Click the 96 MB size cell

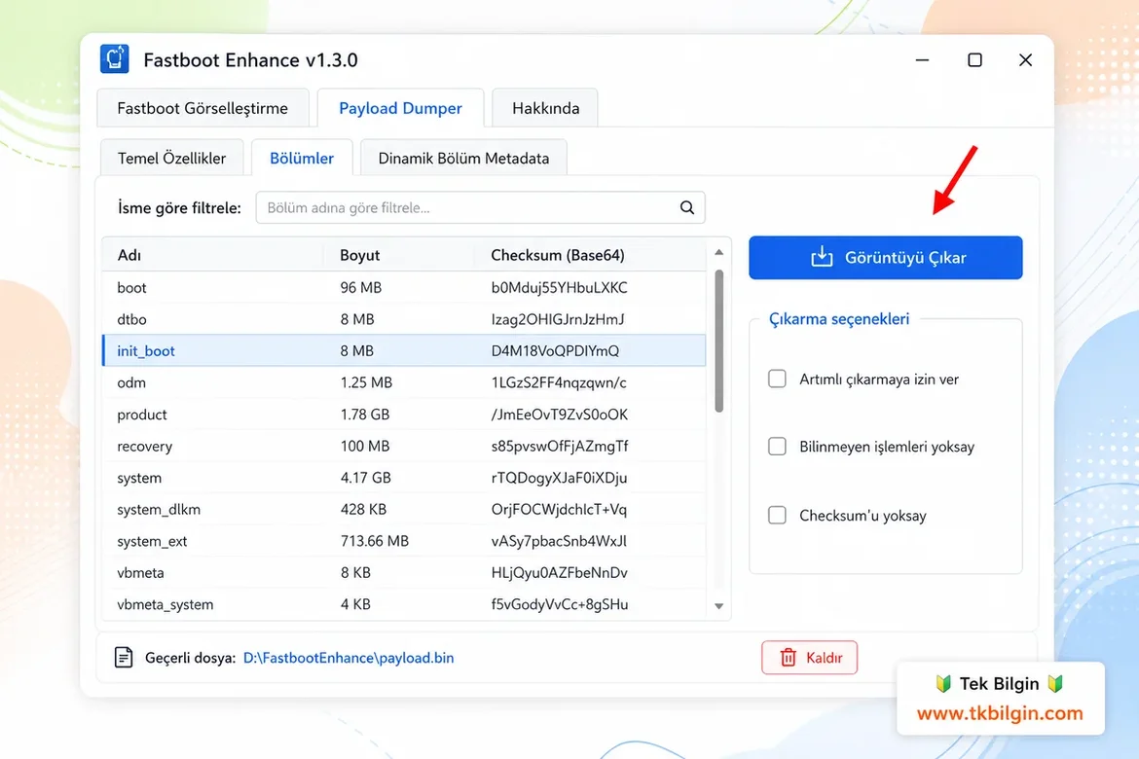(360, 288)
